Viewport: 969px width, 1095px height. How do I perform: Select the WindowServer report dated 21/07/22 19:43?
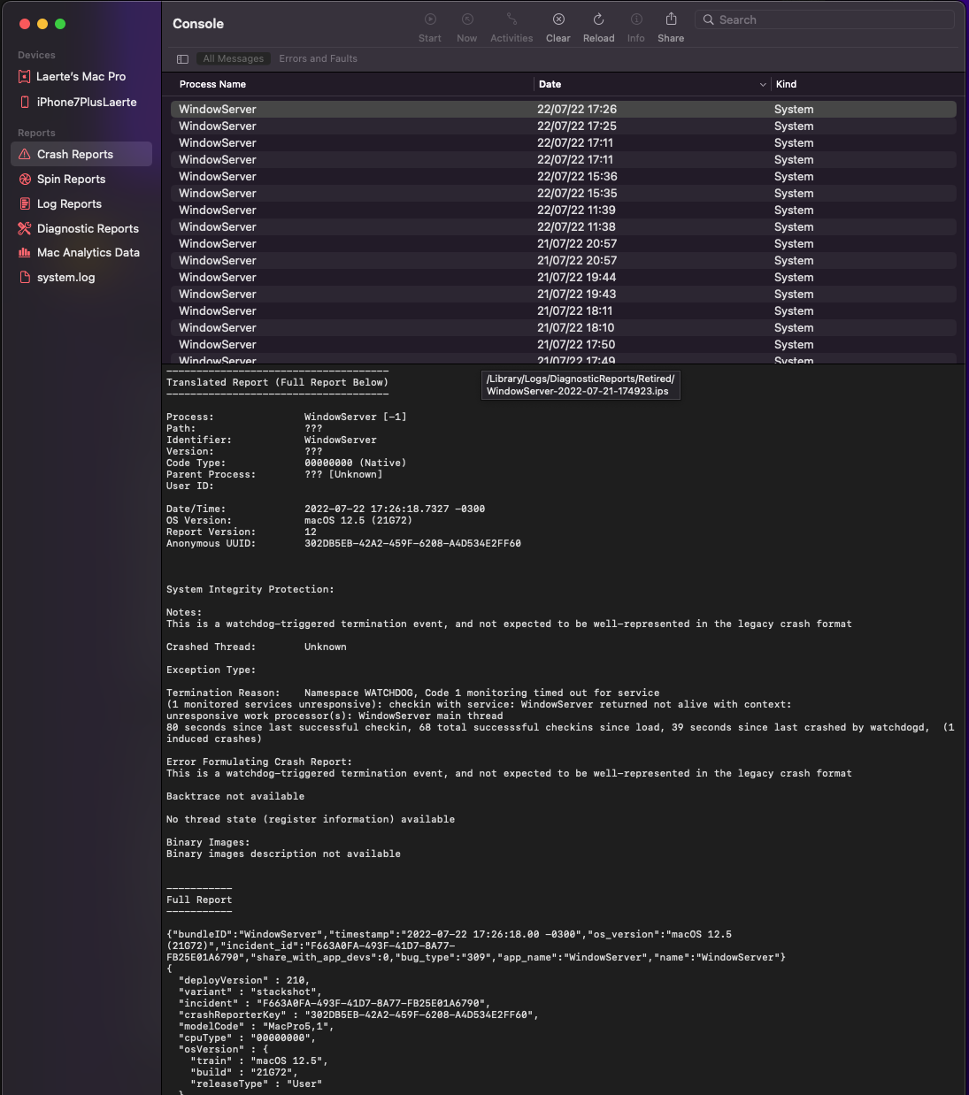[564, 294]
